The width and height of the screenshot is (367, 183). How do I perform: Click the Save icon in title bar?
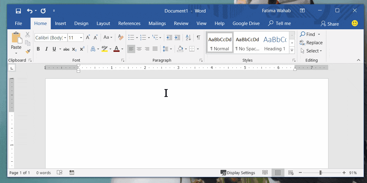click(x=18, y=11)
